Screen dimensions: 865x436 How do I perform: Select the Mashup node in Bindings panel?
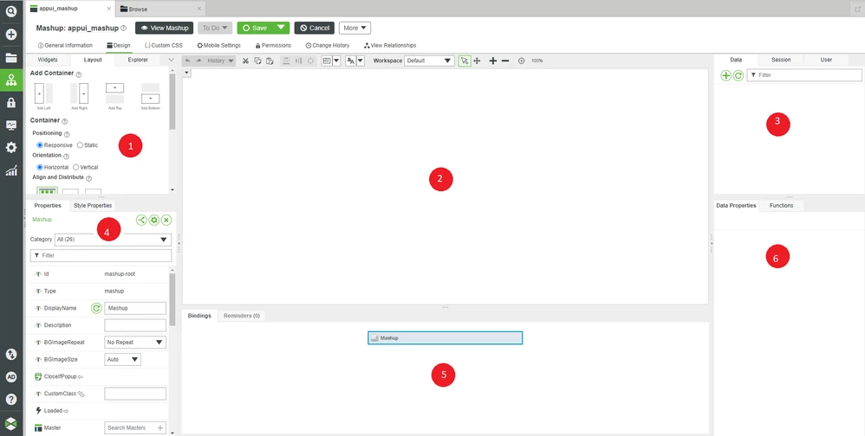coord(446,338)
